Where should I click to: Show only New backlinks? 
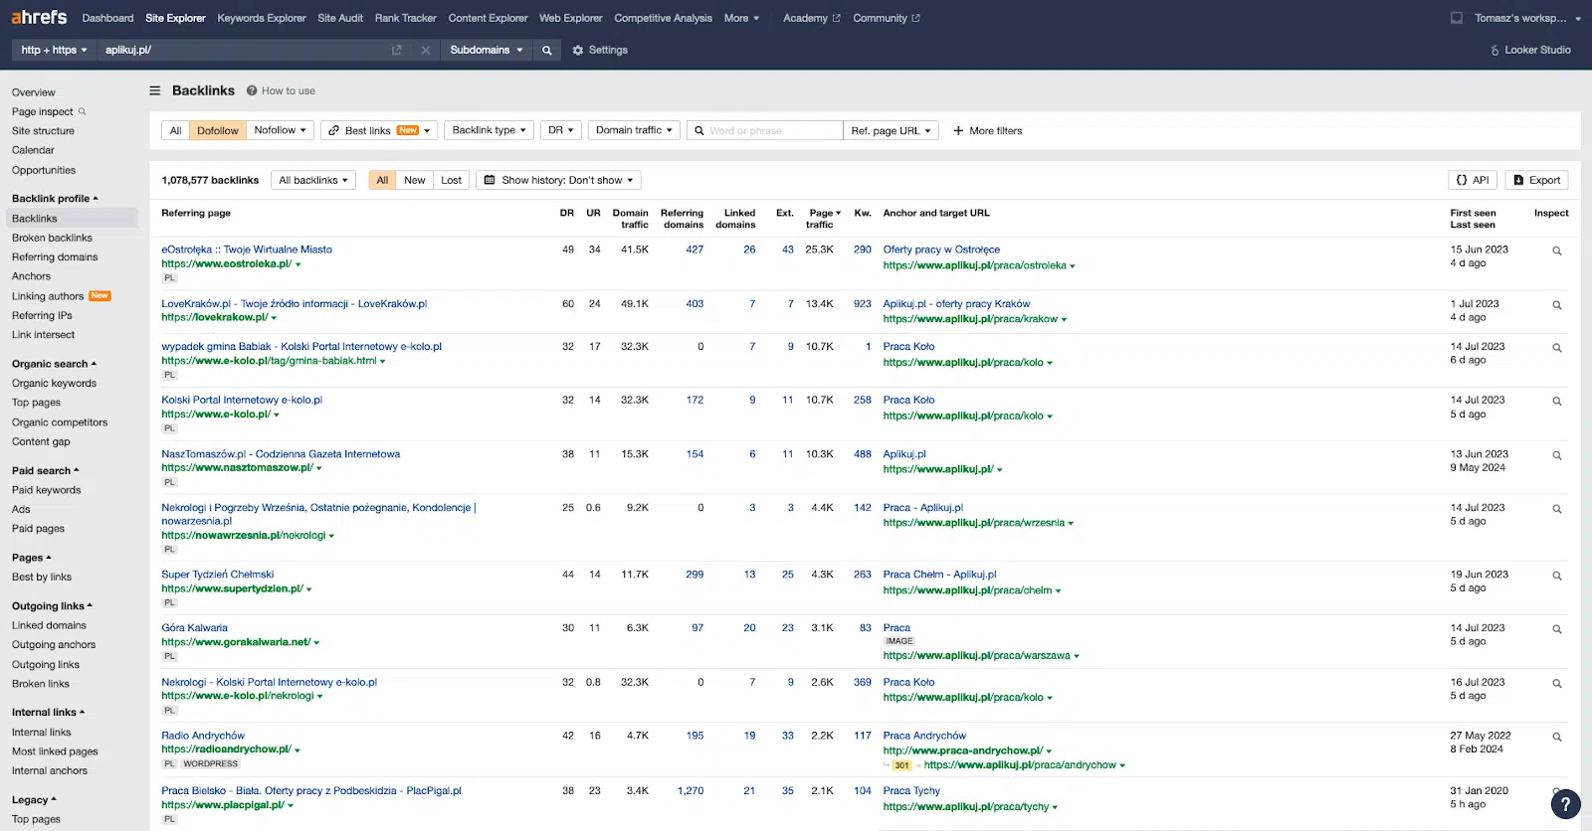click(x=414, y=180)
